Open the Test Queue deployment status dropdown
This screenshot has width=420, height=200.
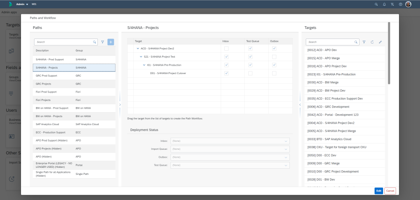(230, 165)
